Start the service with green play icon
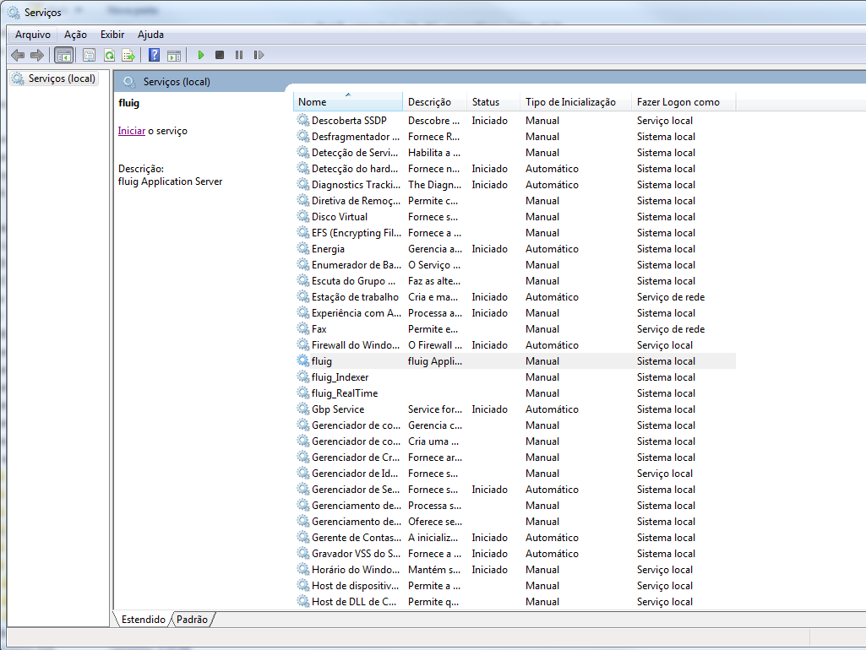This screenshot has height=650, width=866. [201, 55]
